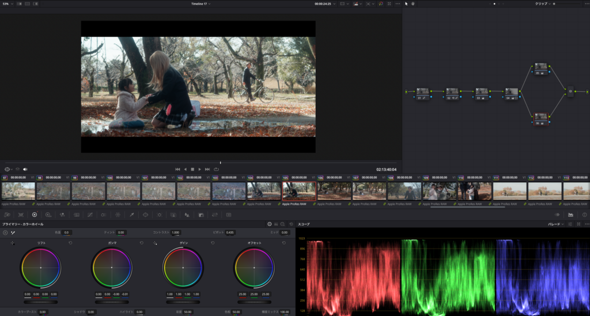
Task: Select the Curves palette icon
Action: click(x=90, y=215)
